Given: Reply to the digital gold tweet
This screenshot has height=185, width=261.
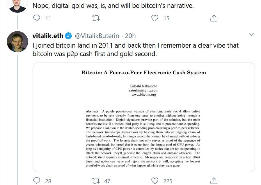Looking at the screenshot, I should tap(37, 18).
